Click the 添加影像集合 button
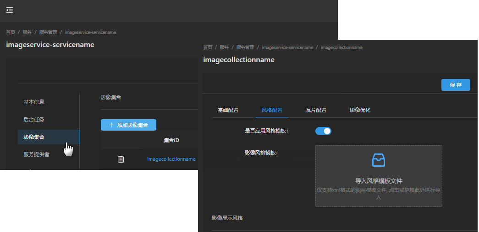This screenshot has height=232, width=479. coord(128,125)
